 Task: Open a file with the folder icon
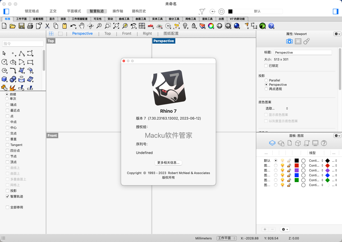13,26
